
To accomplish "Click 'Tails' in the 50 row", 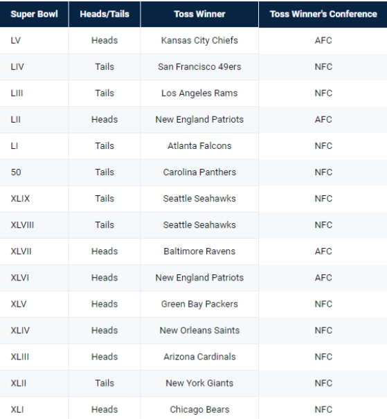I will 105,172.
